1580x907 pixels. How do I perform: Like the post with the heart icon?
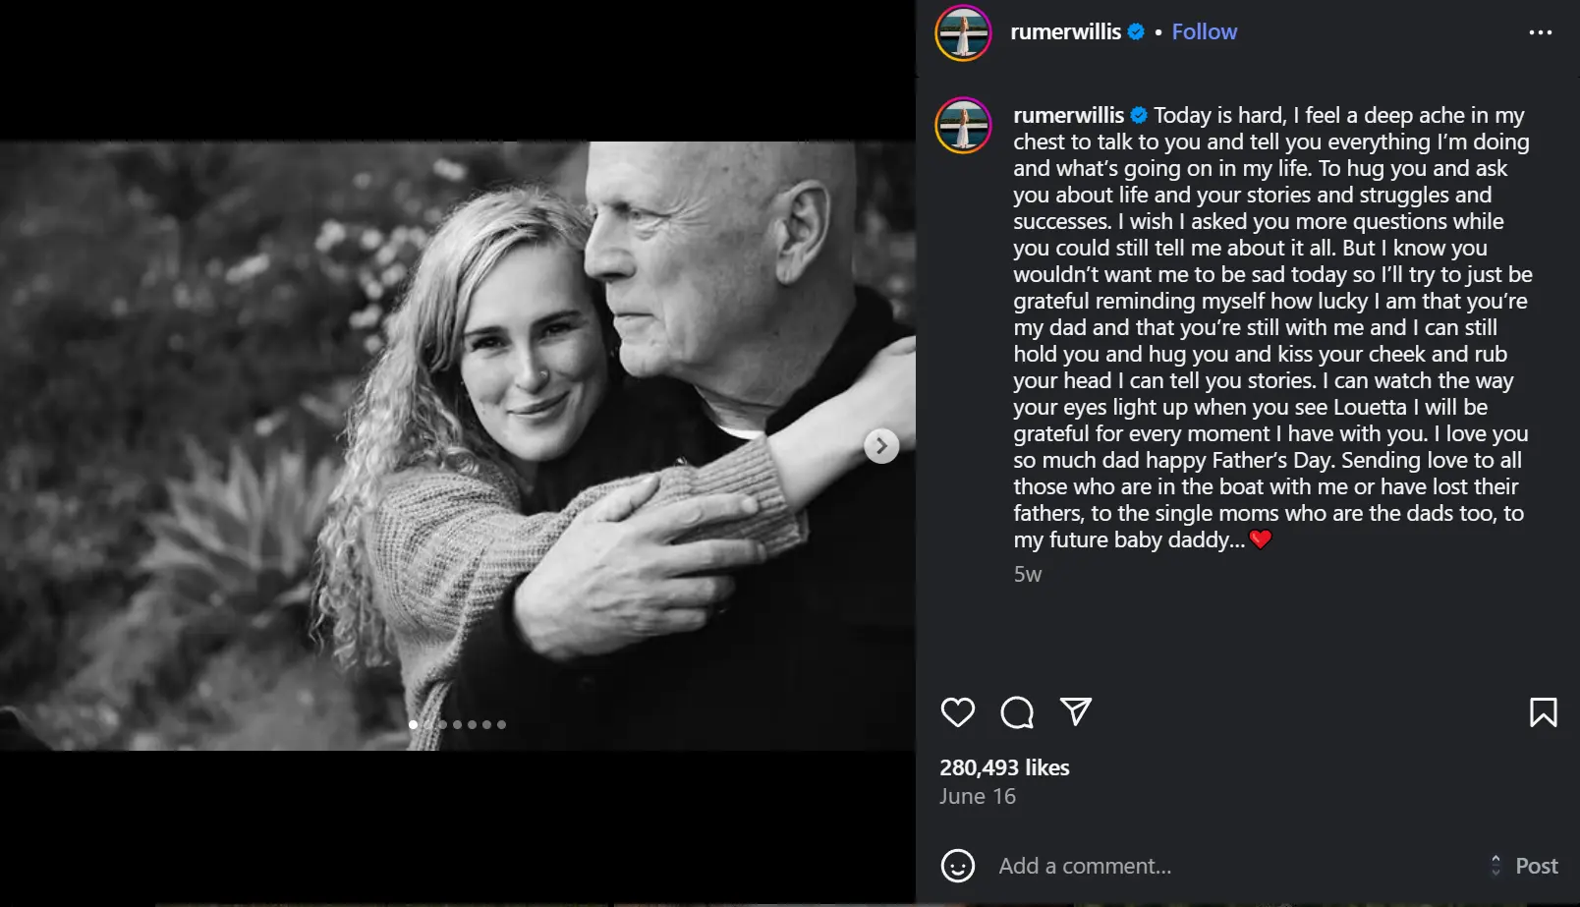click(958, 712)
